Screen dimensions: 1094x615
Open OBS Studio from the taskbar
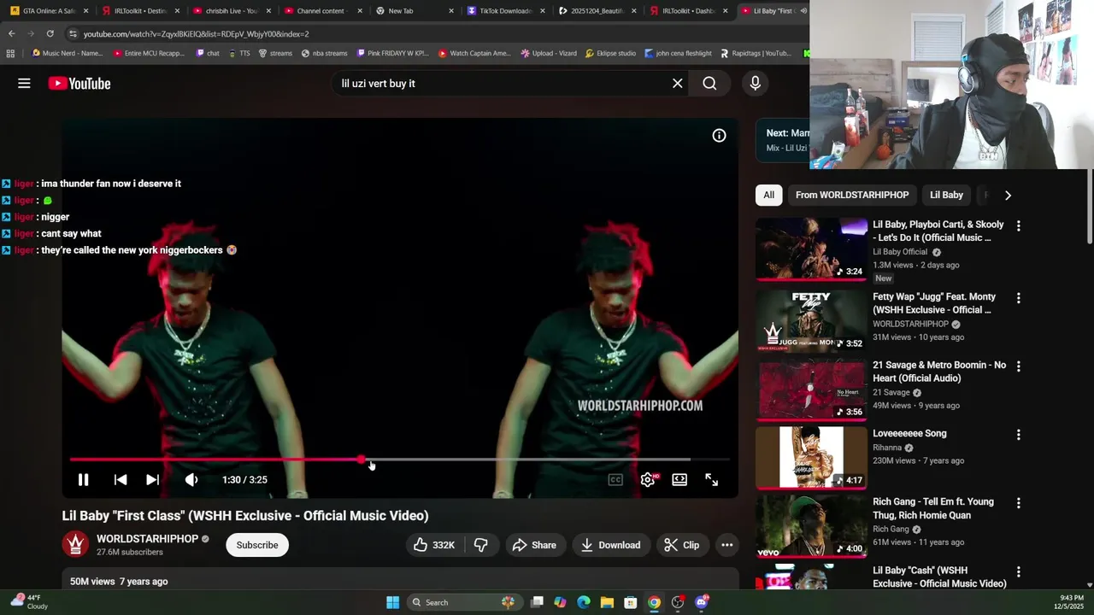coord(678,602)
